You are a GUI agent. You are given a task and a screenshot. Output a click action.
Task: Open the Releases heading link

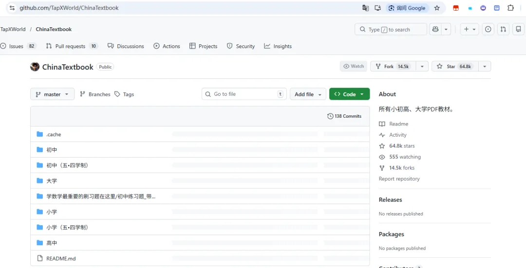(390, 199)
